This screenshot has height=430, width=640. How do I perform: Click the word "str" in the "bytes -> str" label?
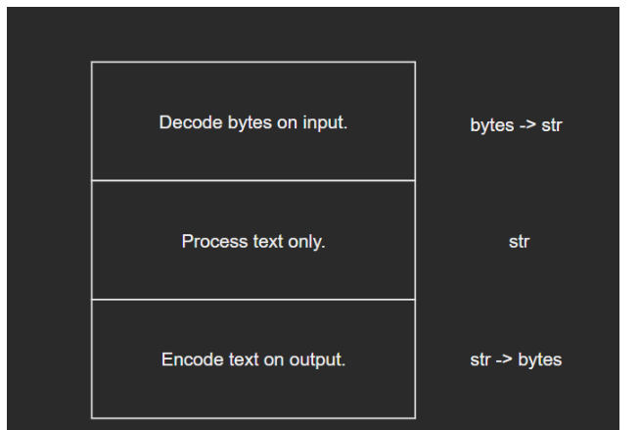click(x=551, y=126)
